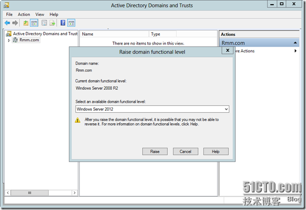Open the Action menu
The width and height of the screenshot is (306, 210).
tap(24, 14)
